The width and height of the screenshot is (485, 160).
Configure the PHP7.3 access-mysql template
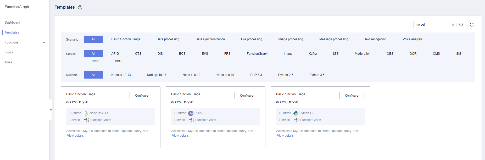pos(247,96)
